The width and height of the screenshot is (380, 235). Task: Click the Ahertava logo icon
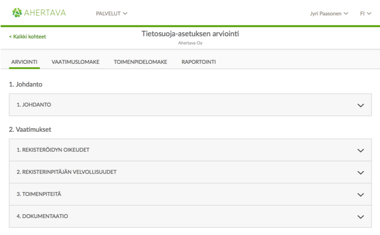pos(17,13)
